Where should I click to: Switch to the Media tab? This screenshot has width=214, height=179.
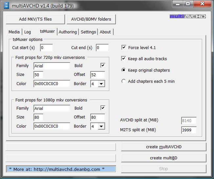point(14,32)
